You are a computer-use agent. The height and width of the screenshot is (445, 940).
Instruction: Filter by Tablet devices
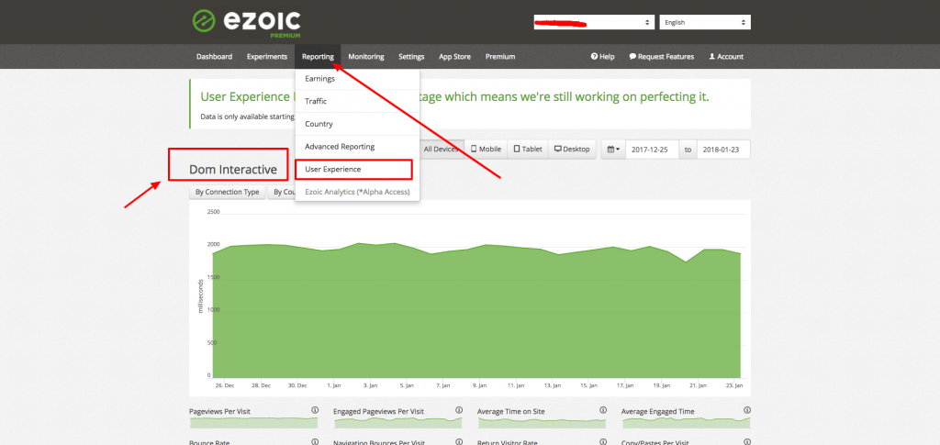click(528, 150)
